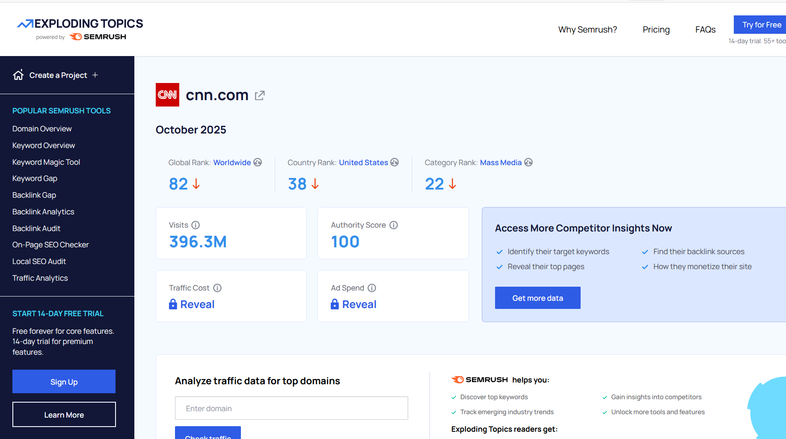Viewport: 786px width, 439px height.
Task: Click 'Access More Competitor Insights Now' heading
Action: [x=584, y=228]
